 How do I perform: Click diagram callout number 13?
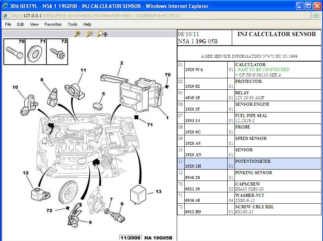pos(158,192)
